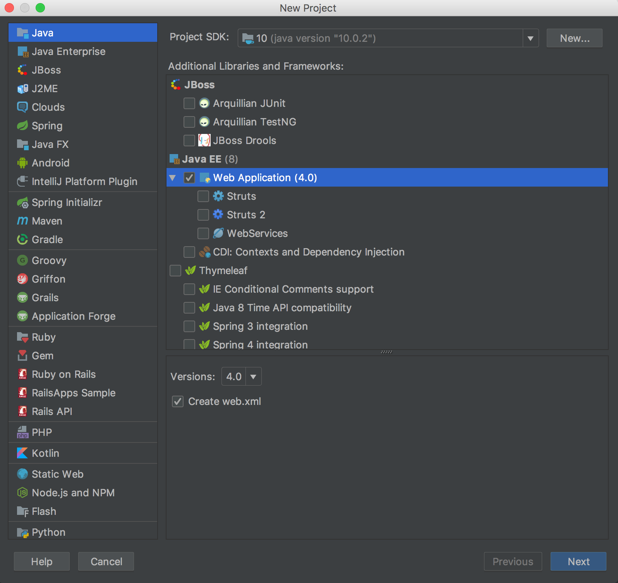Enable CDI: Contexts and Dependency Injection checkbox
The height and width of the screenshot is (583, 618).
click(x=189, y=252)
